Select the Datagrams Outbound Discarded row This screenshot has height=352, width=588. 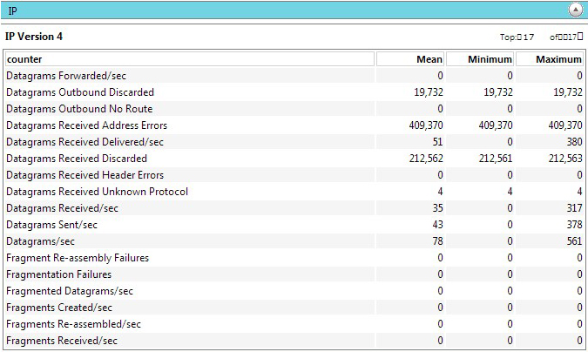[x=294, y=92]
